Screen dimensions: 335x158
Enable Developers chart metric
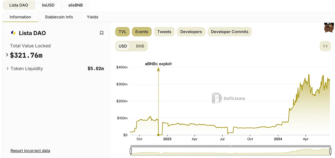point(191,32)
